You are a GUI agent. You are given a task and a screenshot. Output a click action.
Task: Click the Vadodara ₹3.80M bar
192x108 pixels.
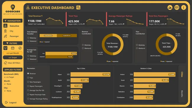click(x=144, y=91)
